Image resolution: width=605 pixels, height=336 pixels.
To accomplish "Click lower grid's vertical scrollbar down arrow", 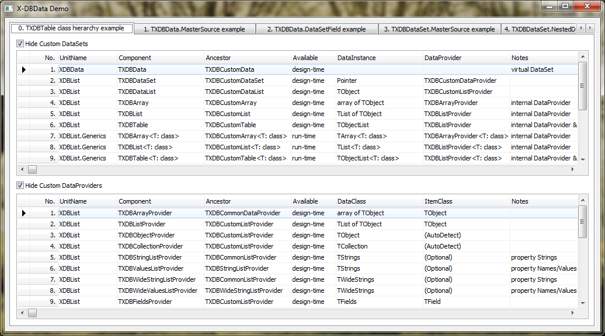I will click(582, 303).
